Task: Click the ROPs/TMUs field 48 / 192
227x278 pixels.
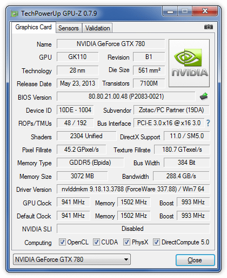Action: tap(75, 123)
